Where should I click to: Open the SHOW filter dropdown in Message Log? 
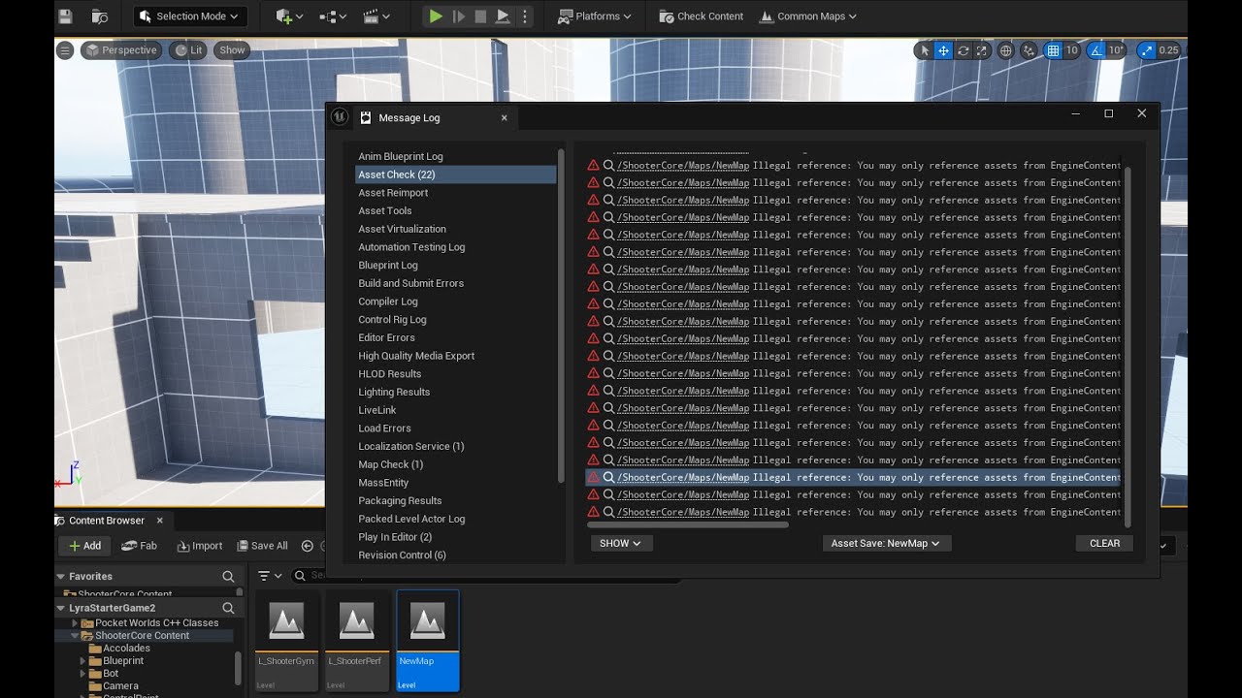tap(620, 543)
